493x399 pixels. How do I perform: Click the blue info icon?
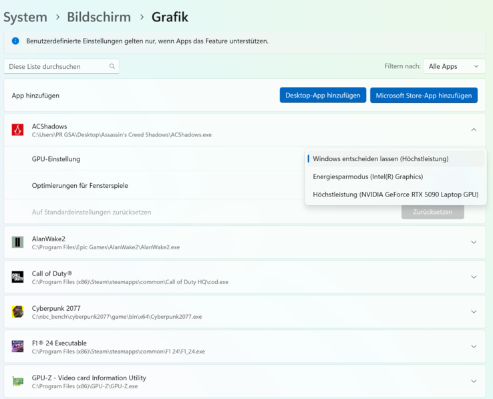click(x=15, y=41)
